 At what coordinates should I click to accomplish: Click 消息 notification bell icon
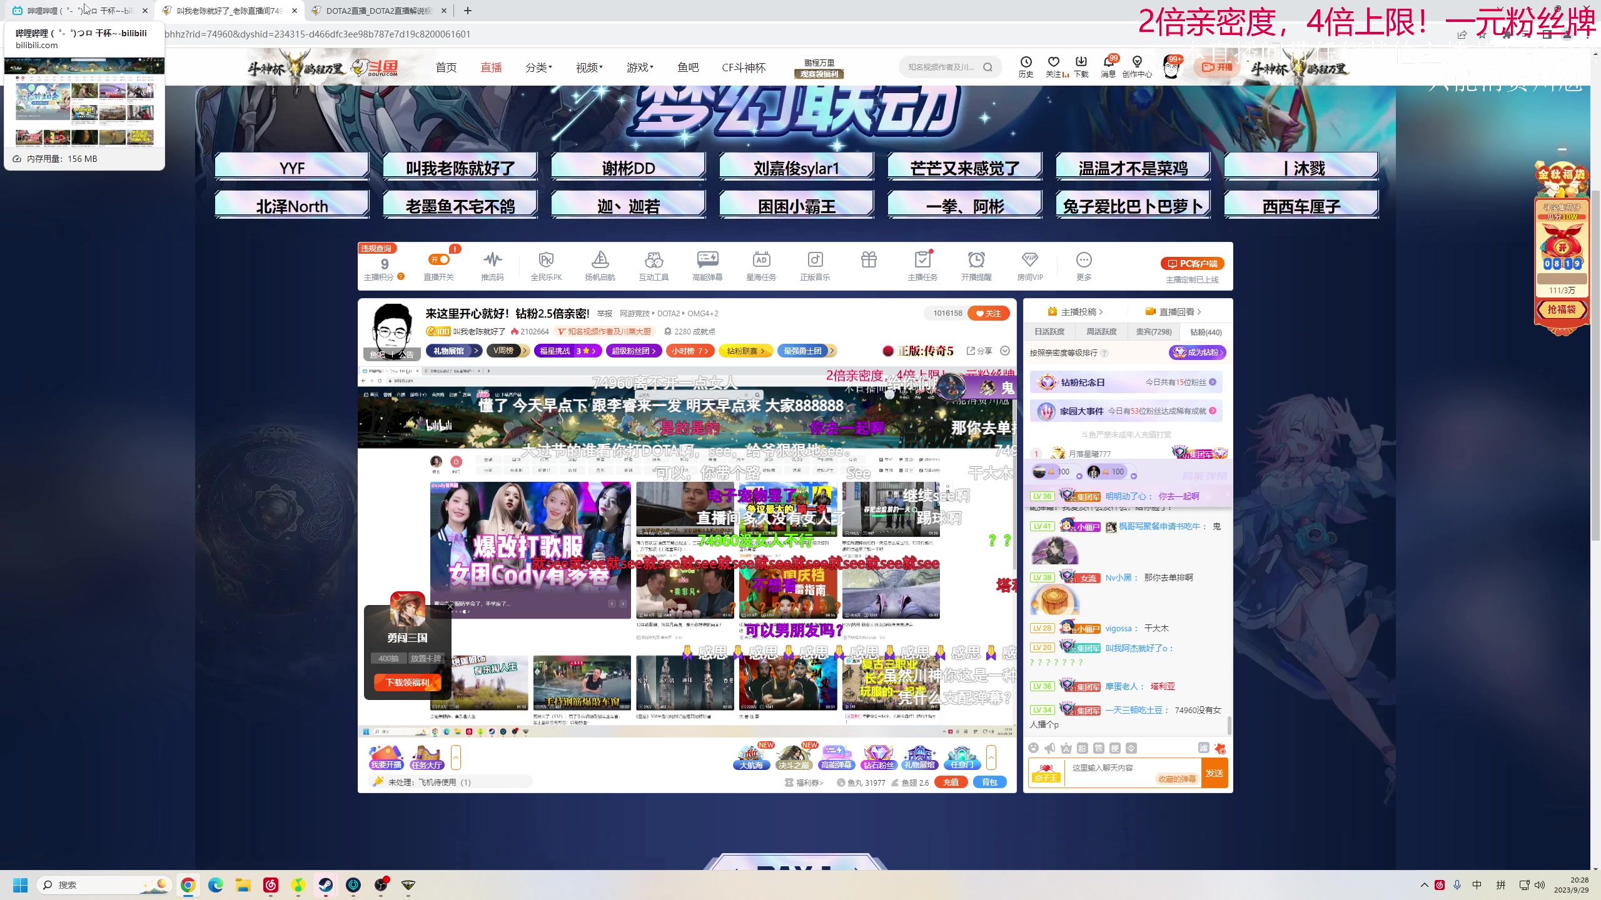point(1108,66)
